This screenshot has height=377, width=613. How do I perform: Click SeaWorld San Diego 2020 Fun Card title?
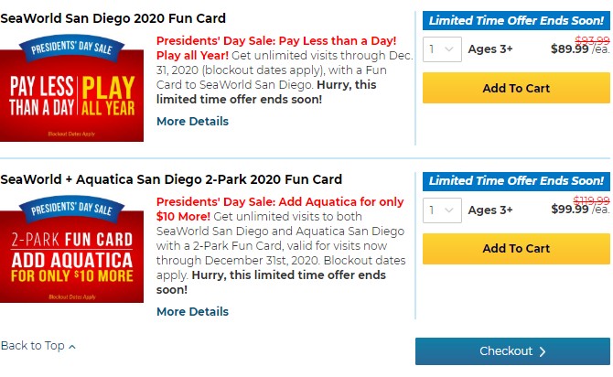113,18
